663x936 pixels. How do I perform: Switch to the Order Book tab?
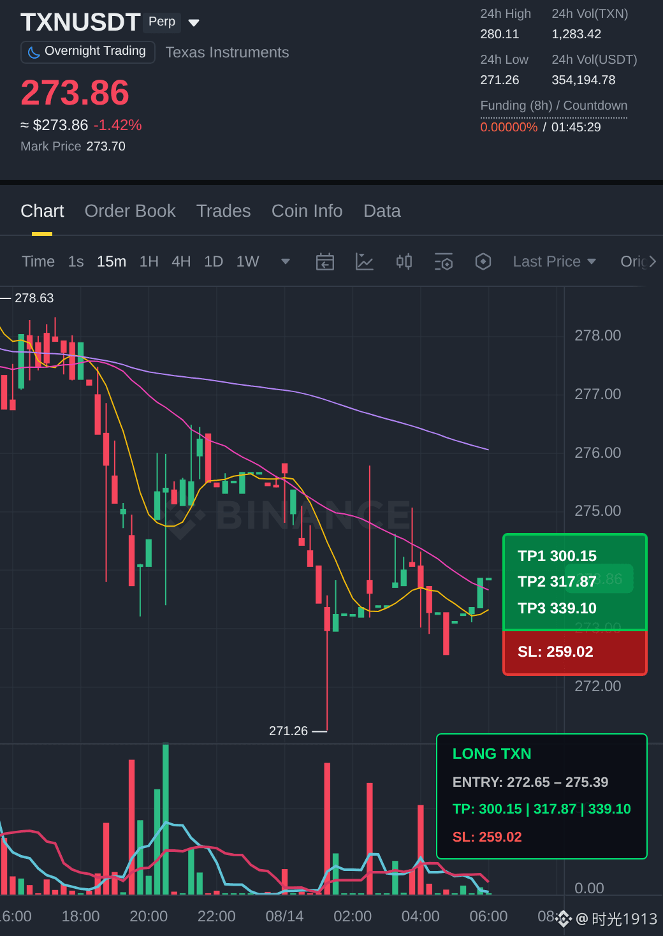coord(130,211)
